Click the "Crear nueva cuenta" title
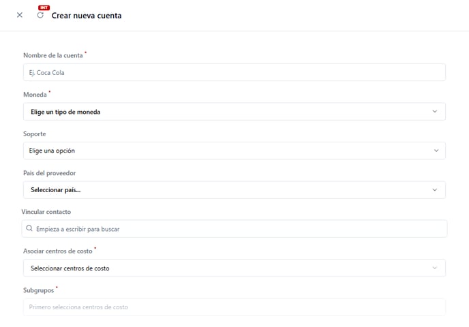This screenshot has width=469, height=327. click(87, 16)
